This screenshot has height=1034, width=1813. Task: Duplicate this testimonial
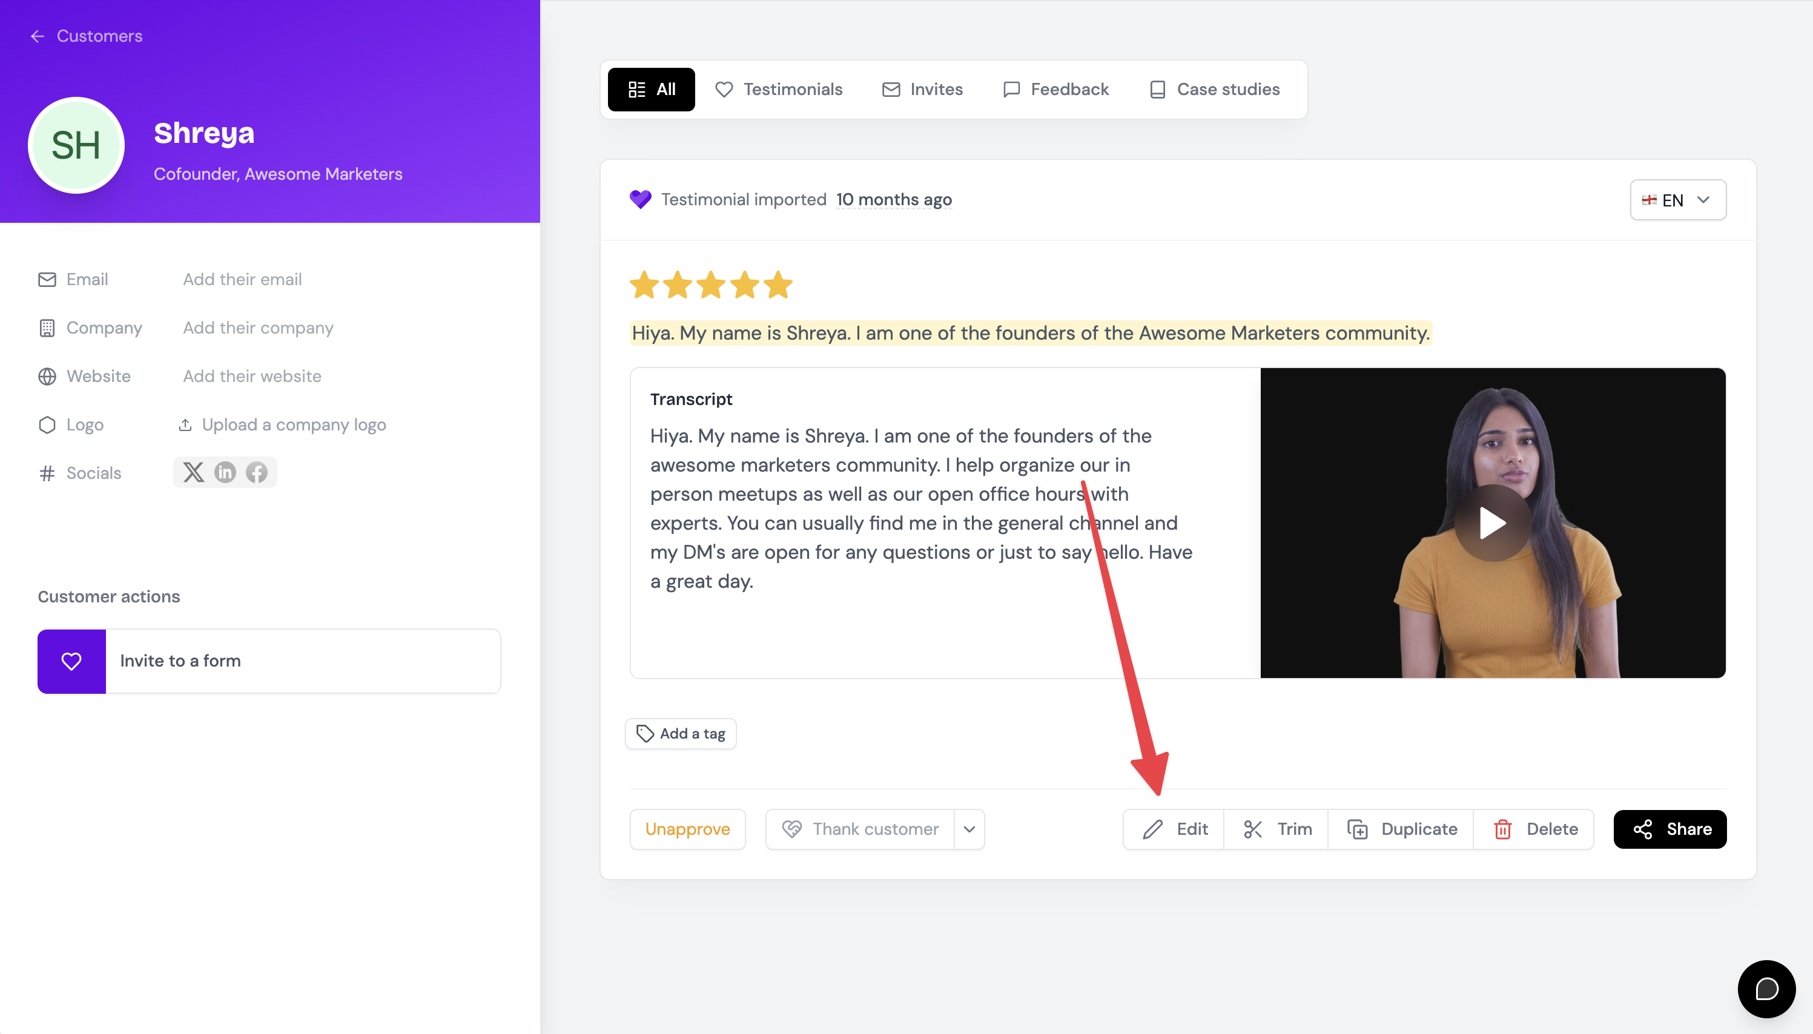pyautogui.click(x=1401, y=829)
